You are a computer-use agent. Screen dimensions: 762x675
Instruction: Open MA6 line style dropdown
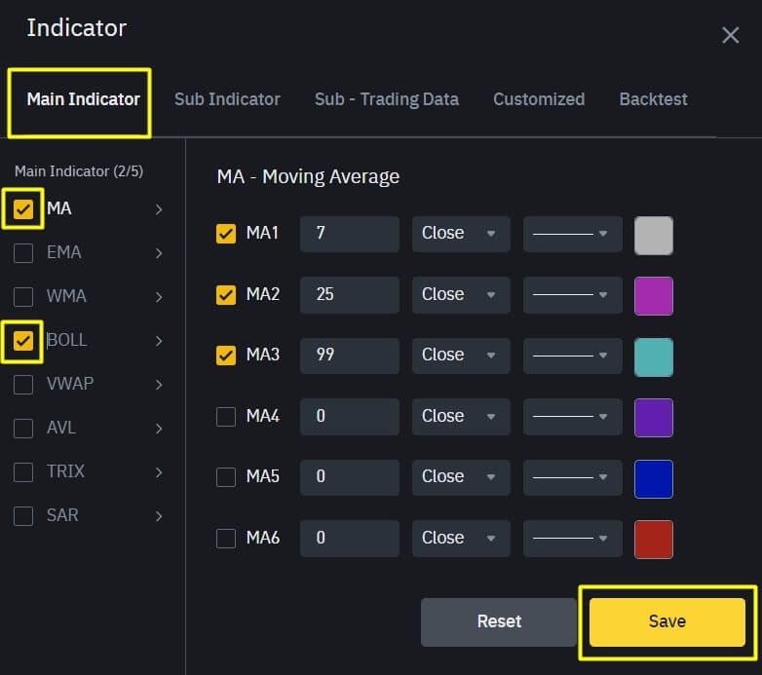click(x=572, y=538)
